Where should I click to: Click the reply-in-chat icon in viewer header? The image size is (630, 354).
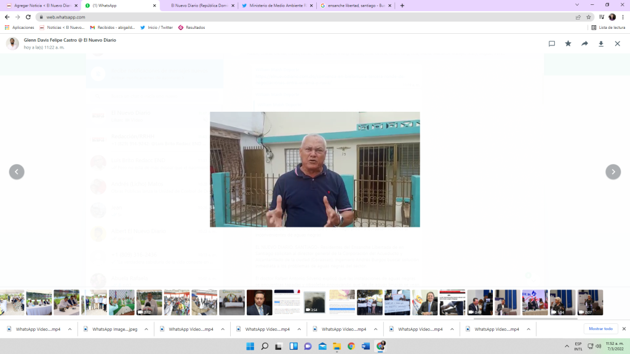pos(552,44)
